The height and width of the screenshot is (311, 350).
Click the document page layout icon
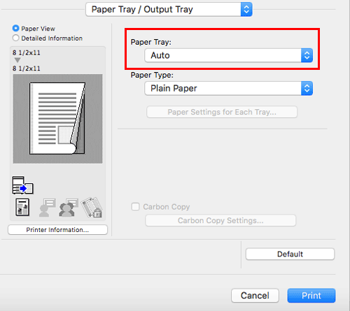coord(22,207)
